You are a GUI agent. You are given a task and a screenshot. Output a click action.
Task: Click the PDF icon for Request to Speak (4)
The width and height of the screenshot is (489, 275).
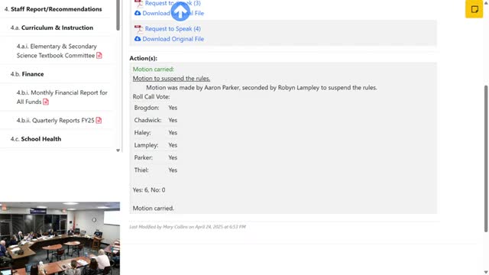138,29
